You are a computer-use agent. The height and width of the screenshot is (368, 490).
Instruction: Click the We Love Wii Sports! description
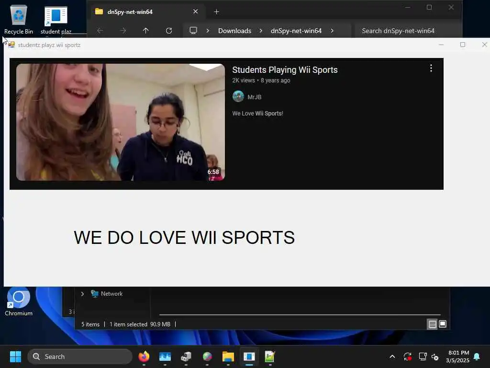tap(257, 113)
